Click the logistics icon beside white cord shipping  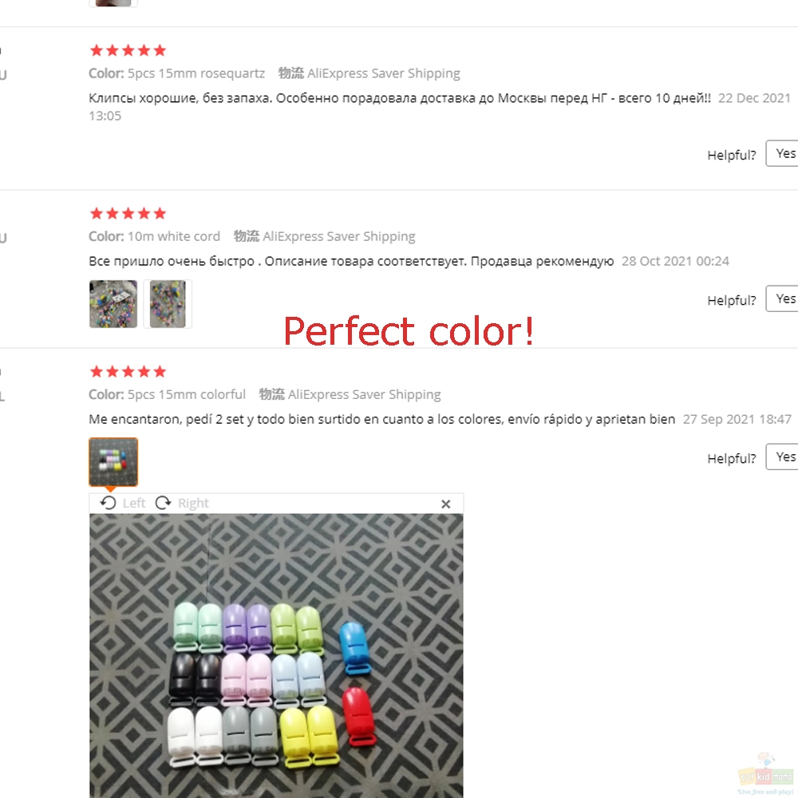247,236
